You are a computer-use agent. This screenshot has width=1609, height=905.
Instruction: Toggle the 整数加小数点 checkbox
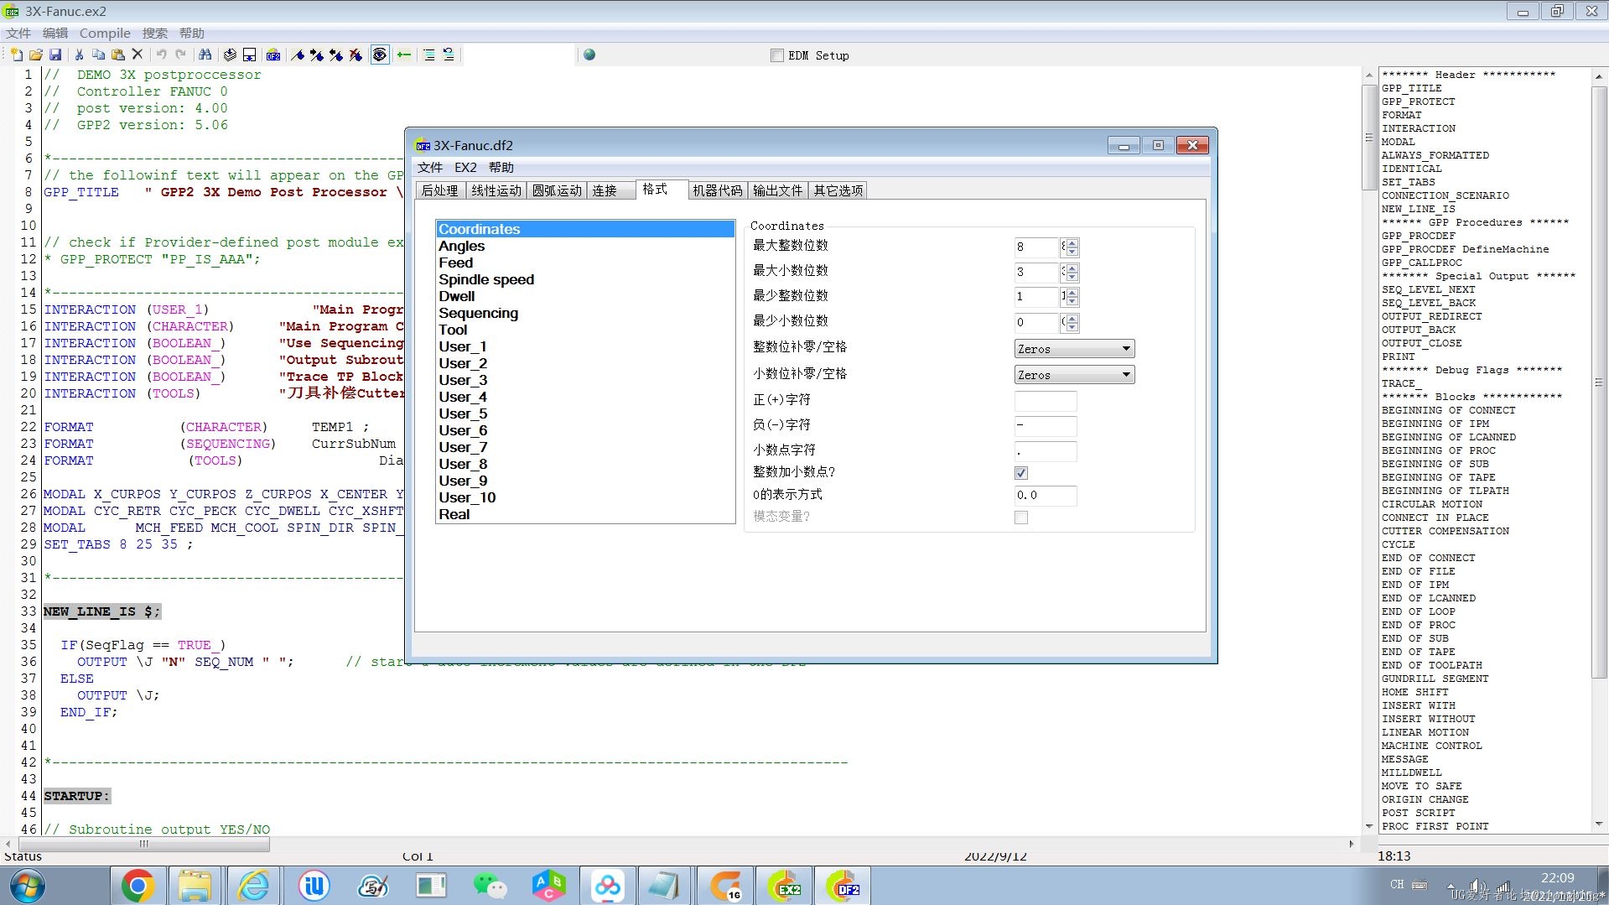(x=1020, y=473)
